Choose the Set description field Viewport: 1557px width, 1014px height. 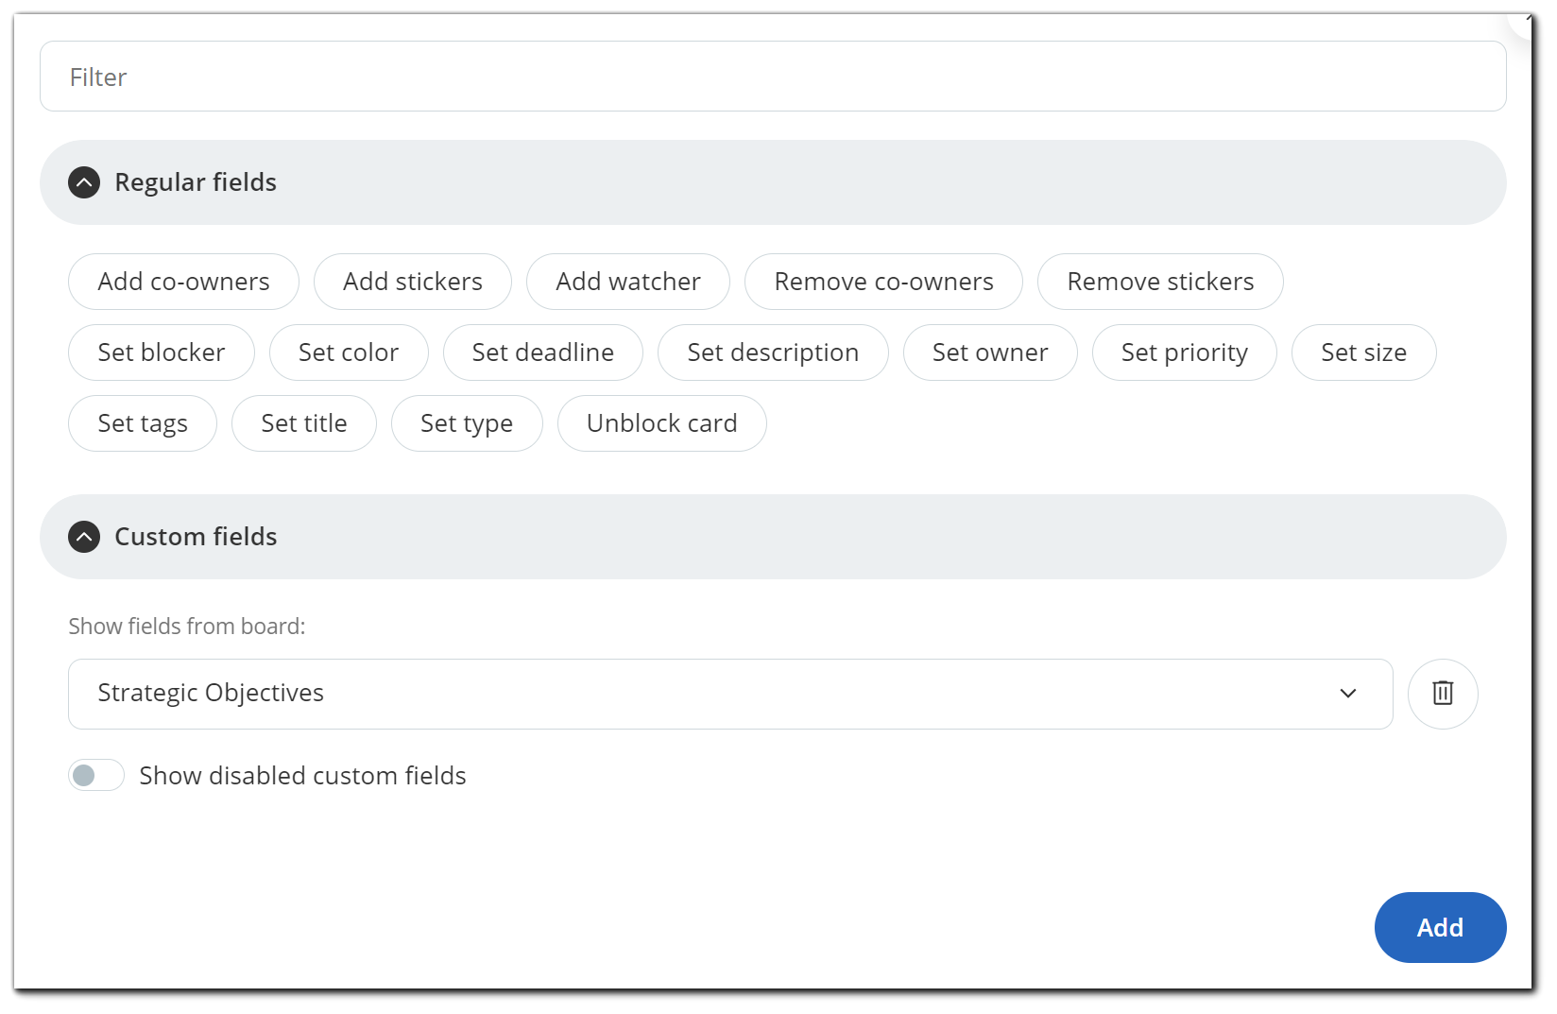(x=772, y=352)
